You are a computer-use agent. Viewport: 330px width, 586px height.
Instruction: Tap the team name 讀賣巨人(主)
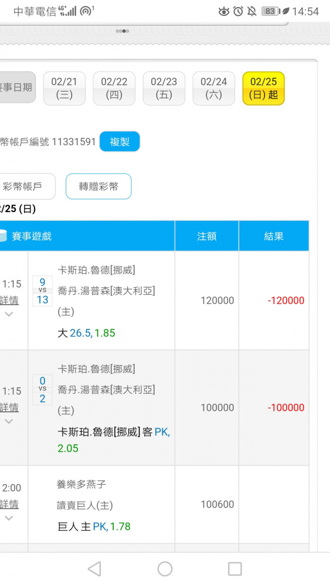point(84,506)
